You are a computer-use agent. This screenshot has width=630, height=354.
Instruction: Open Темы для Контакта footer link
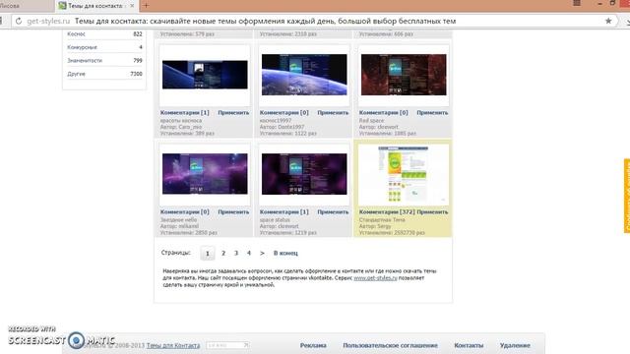pos(173,345)
